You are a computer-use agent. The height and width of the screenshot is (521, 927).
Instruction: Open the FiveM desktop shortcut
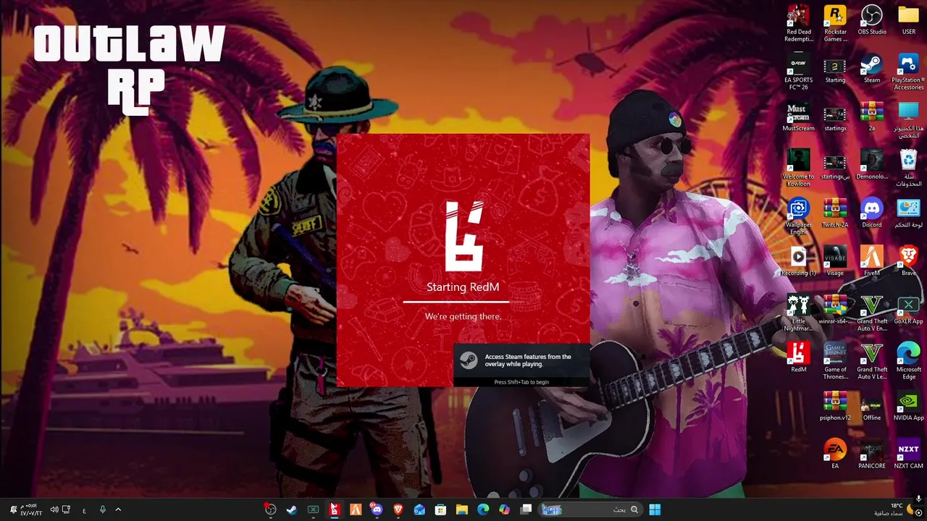pyautogui.click(x=872, y=262)
